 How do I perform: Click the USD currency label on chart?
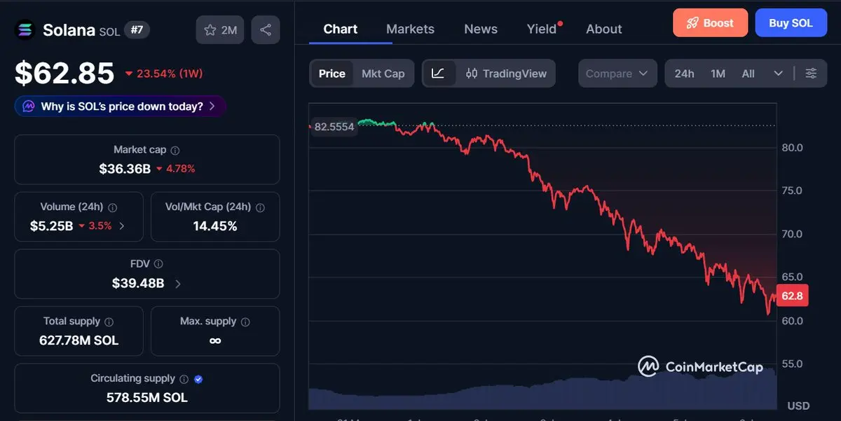(x=798, y=406)
